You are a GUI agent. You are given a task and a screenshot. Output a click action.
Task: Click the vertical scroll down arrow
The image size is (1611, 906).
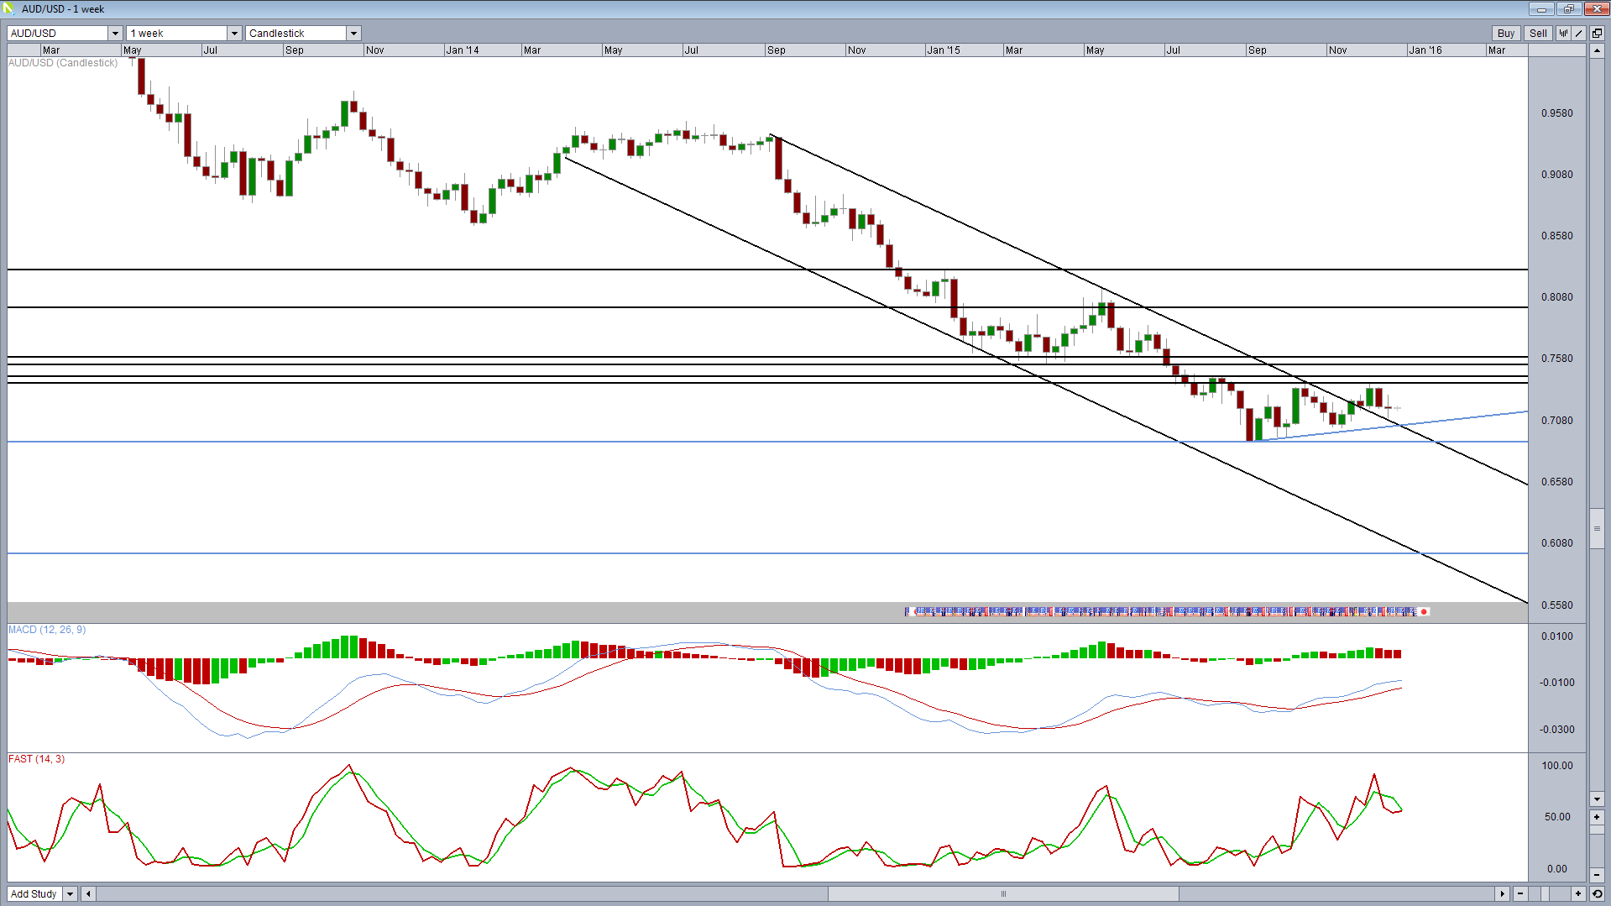[1597, 799]
